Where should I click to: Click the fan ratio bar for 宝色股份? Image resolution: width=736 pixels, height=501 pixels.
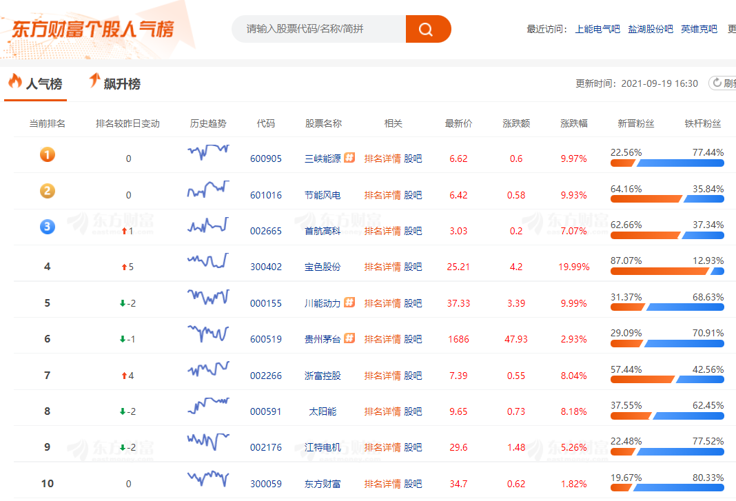pos(667,272)
